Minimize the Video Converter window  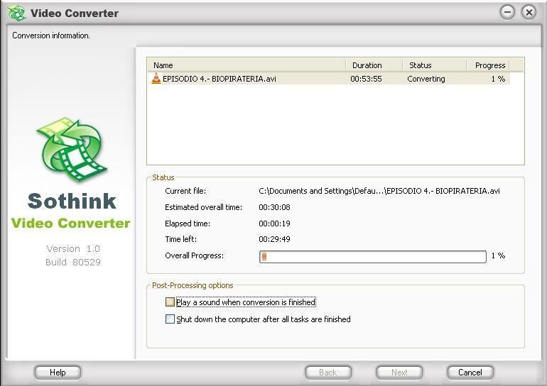(507, 13)
